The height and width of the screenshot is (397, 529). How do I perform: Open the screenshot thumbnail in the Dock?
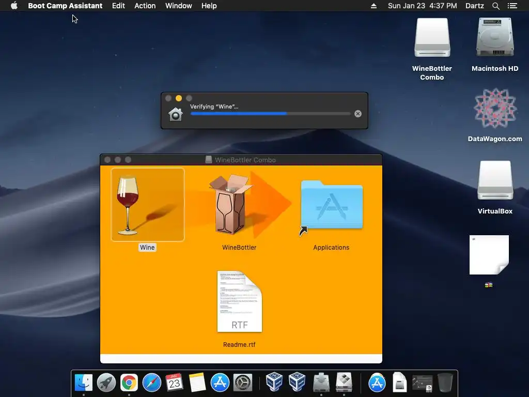(x=423, y=383)
